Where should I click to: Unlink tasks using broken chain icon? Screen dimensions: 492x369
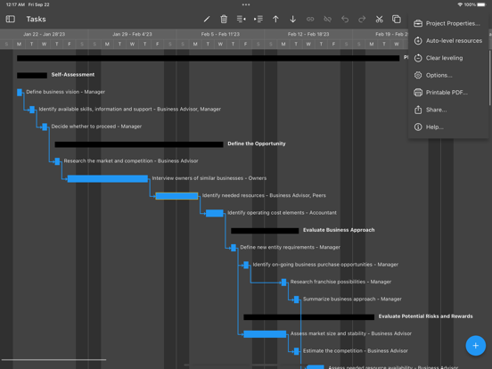point(327,19)
